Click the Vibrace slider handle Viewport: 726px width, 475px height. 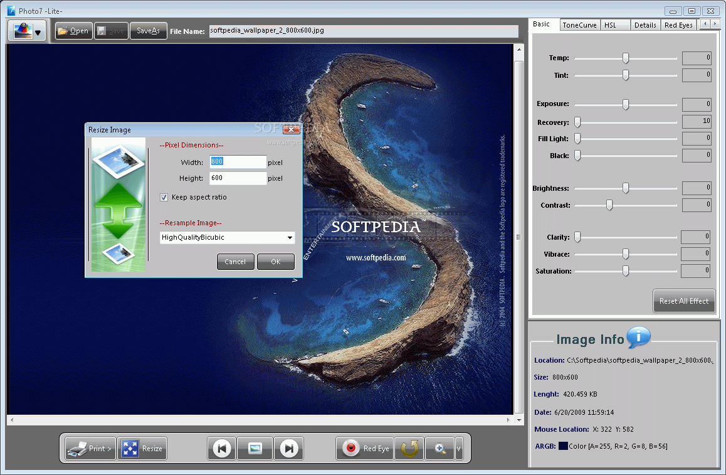[x=626, y=254]
